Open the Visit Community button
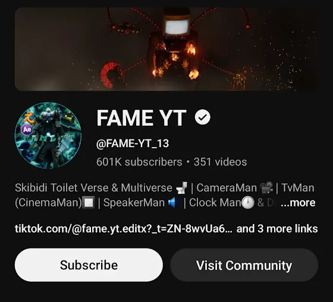This screenshot has width=333, height=302. (x=244, y=265)
